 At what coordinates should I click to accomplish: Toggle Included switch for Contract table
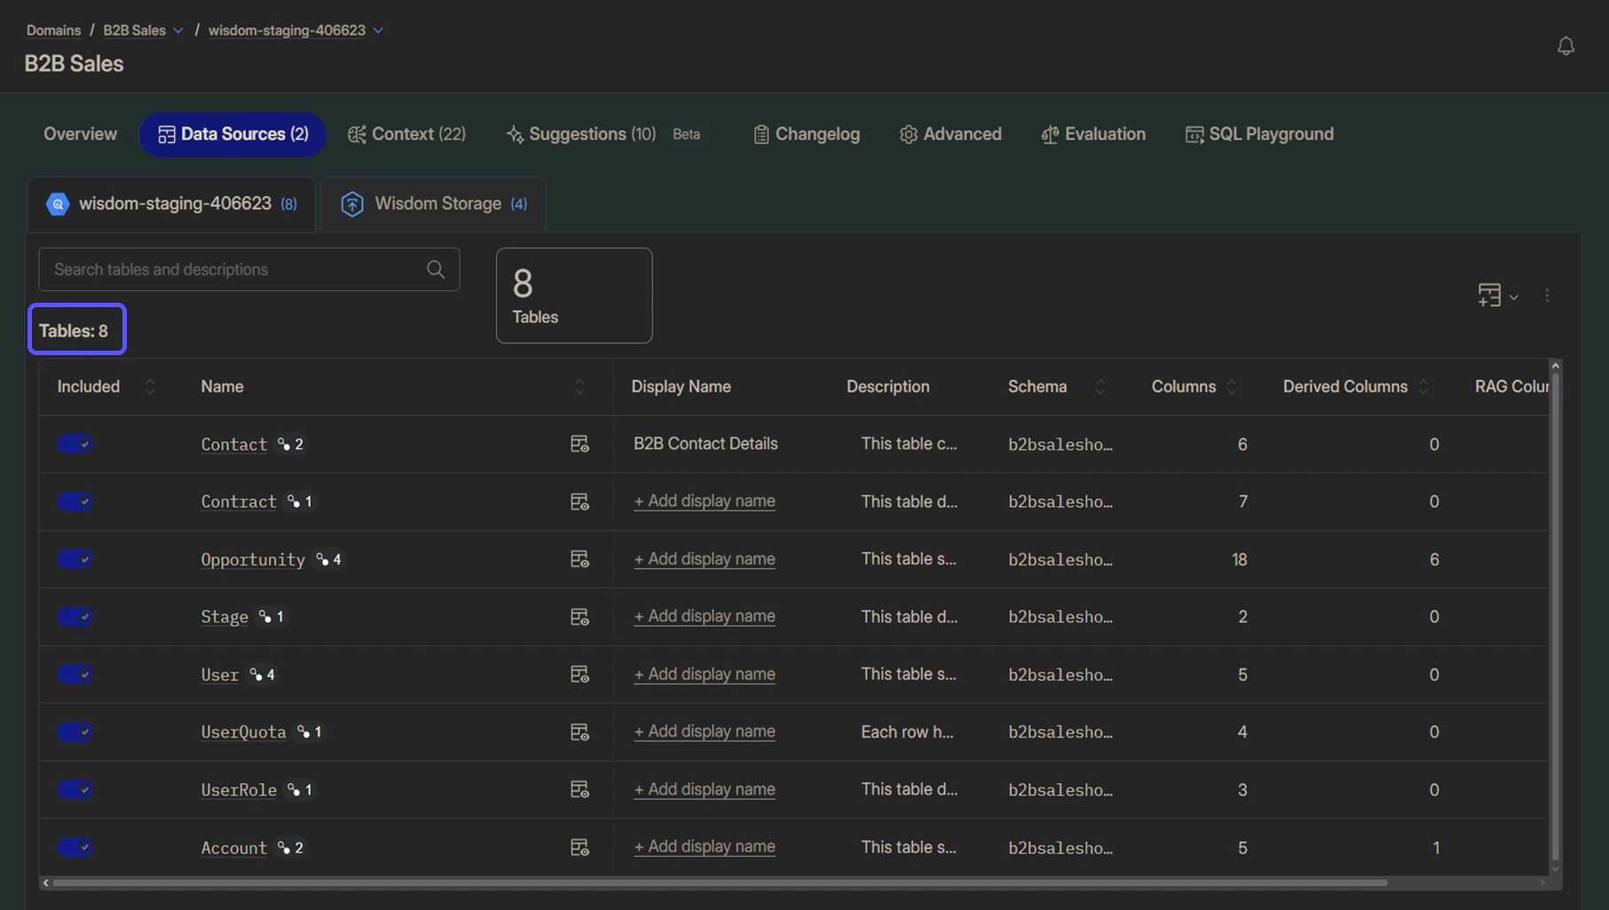[75, 502]
